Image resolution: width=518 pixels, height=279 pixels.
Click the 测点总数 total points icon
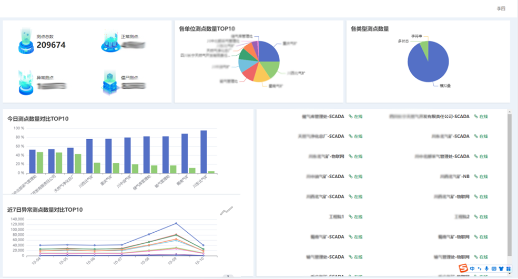click(26, 41)
